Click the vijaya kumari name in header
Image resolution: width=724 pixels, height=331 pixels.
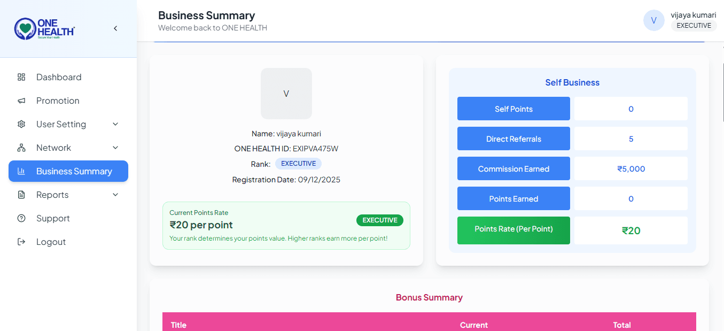(x=694, y=15)
